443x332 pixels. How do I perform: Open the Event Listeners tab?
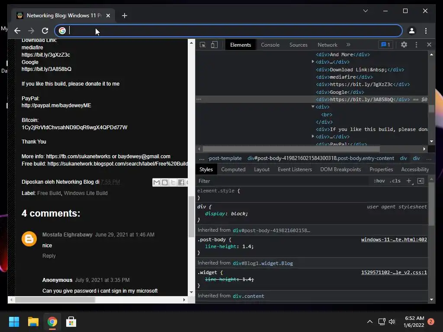(295, 169)
